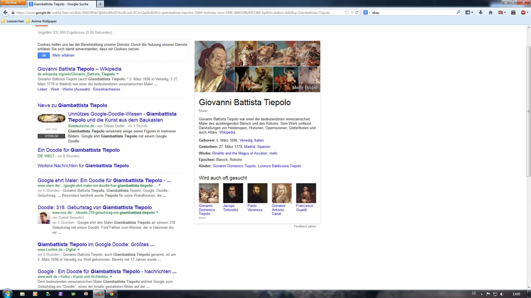Open Windows Explorer from the taskbar
Image resolution: width=531 pixels, height=298 pixels.
coord(22,294)
